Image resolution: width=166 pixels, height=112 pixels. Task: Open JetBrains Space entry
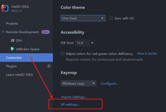click(x=27, y=49)
